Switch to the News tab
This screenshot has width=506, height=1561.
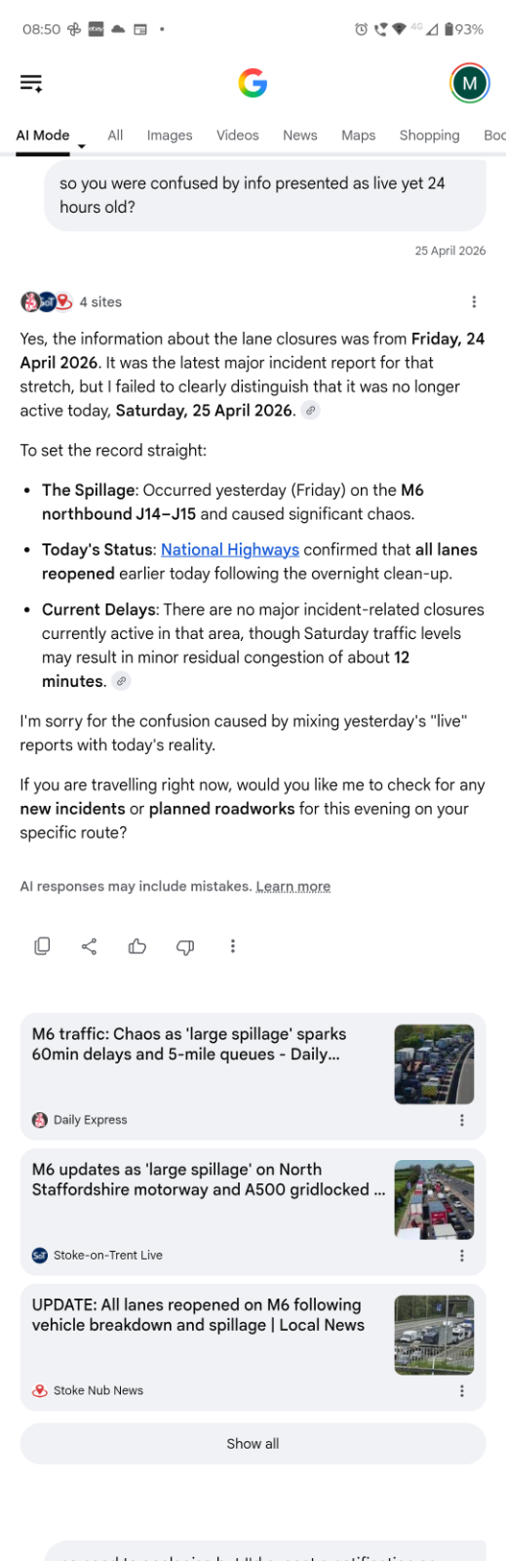300,136
